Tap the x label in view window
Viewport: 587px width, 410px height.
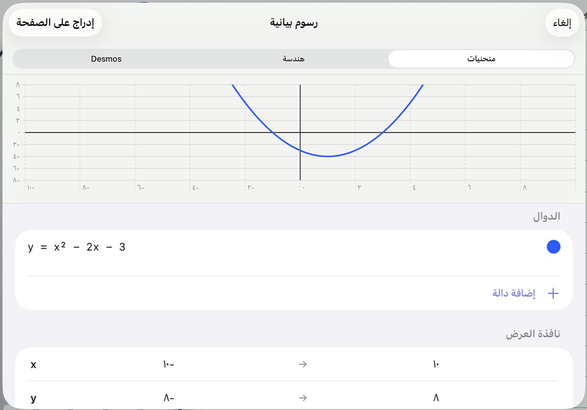pos(34,364)
